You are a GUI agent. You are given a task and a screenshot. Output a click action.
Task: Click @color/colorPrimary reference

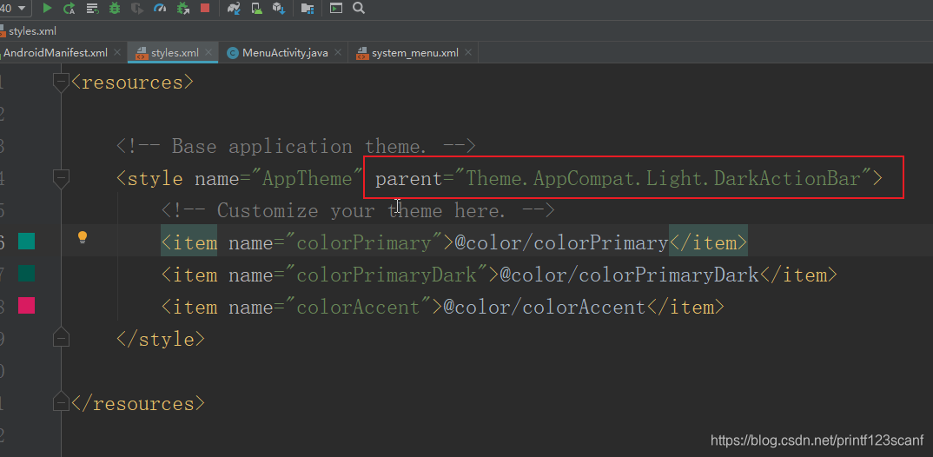point(562,242)
